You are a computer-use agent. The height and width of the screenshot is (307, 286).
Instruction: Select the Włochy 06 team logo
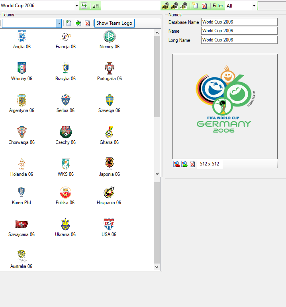[22, 68]
